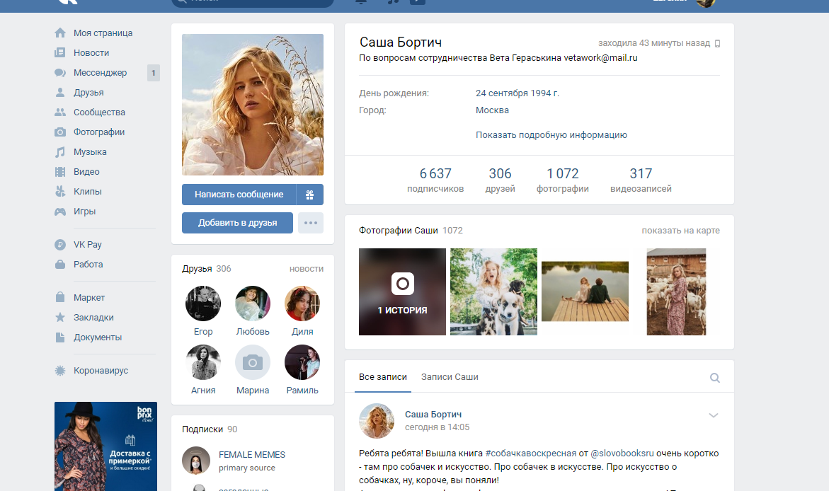829x491 pixels.
Task: Click the Закладки star icon
Action: tap(60, 317)
